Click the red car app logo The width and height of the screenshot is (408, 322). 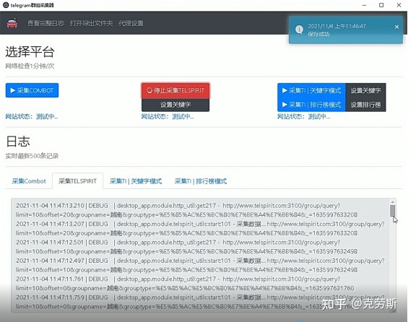point(12,23)
